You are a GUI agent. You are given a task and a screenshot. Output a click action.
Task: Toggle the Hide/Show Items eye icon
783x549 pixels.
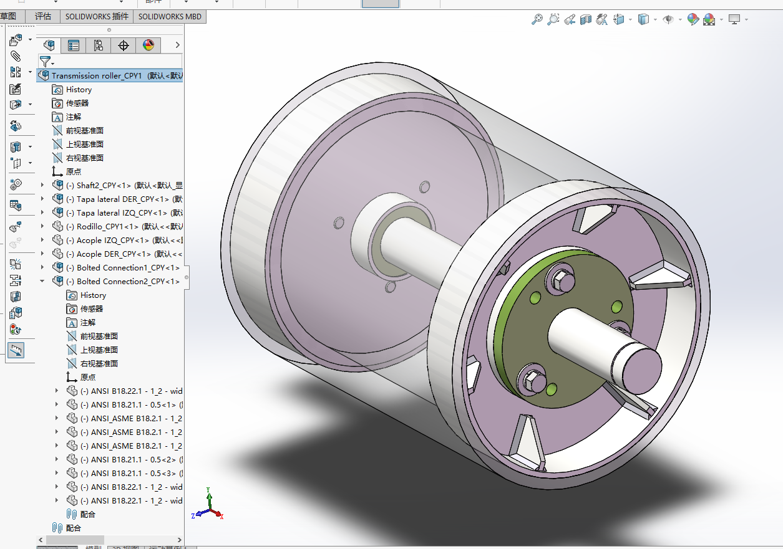tap(668, 20)
